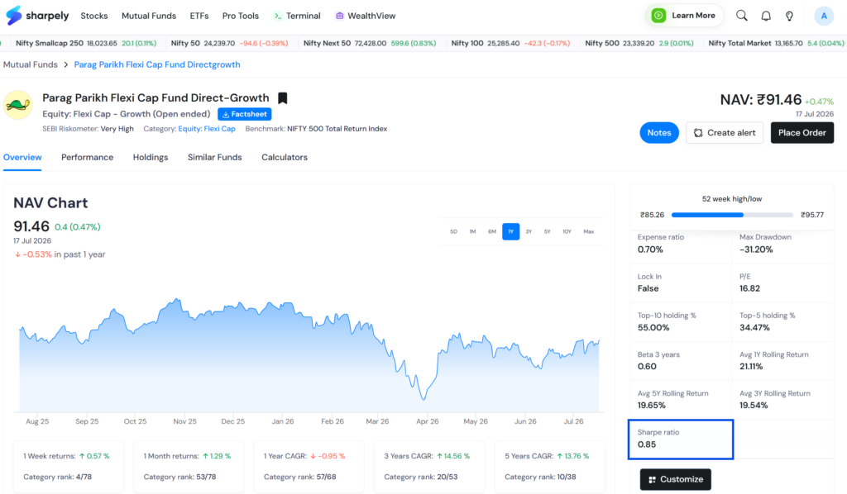Click the Sharpe ratio metric card
Screen dimensions: 847x494
click(681, 439)
